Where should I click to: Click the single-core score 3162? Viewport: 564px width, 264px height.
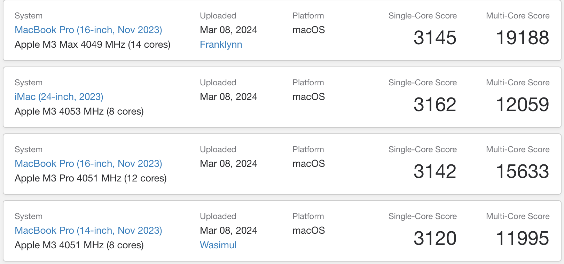tap(435, 104)
